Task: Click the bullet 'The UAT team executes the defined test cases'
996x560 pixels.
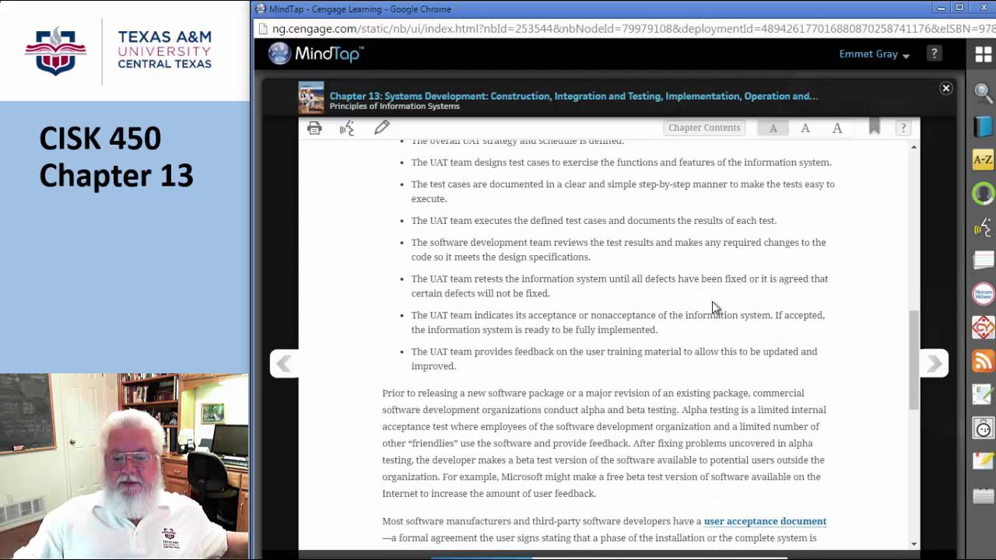Action: tap(594, 221)
